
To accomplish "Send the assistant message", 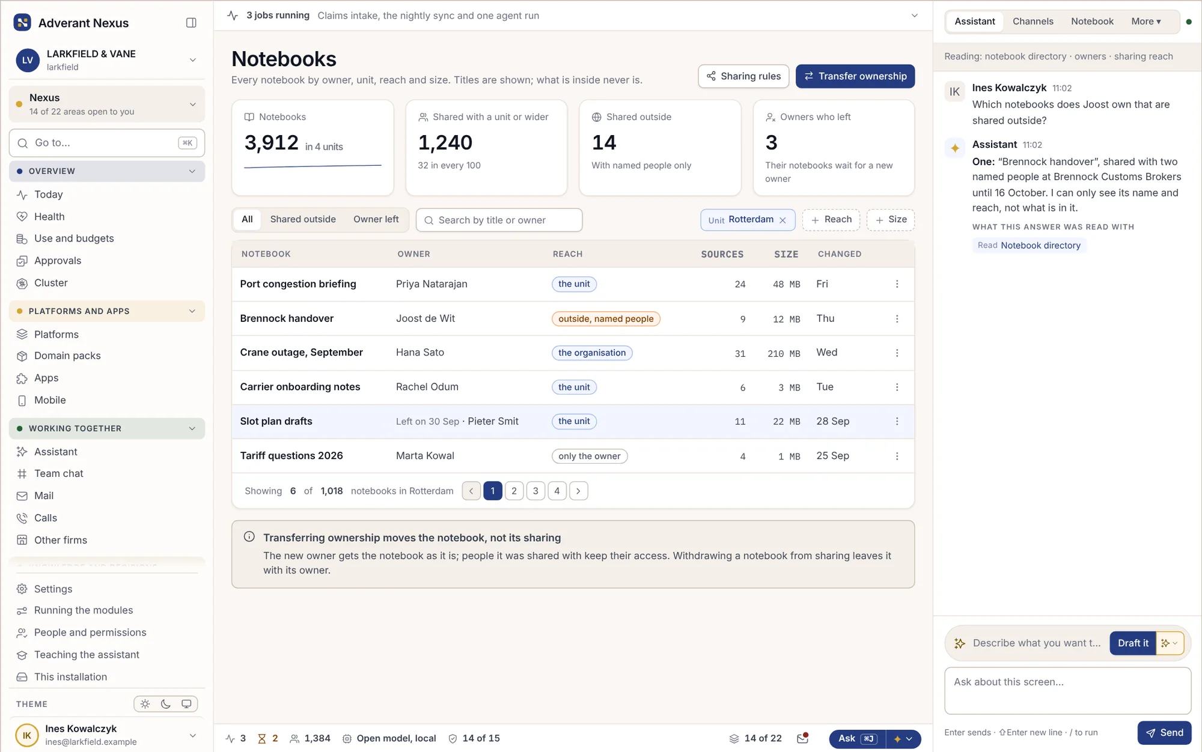I will point(1164,733).
